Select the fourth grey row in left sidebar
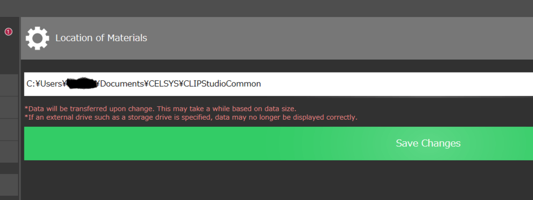The image size is (533, 200). point(9,152)
